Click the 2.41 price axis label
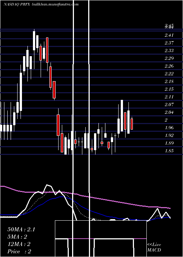The image size is (183, 257). click(x=169, y=35)
